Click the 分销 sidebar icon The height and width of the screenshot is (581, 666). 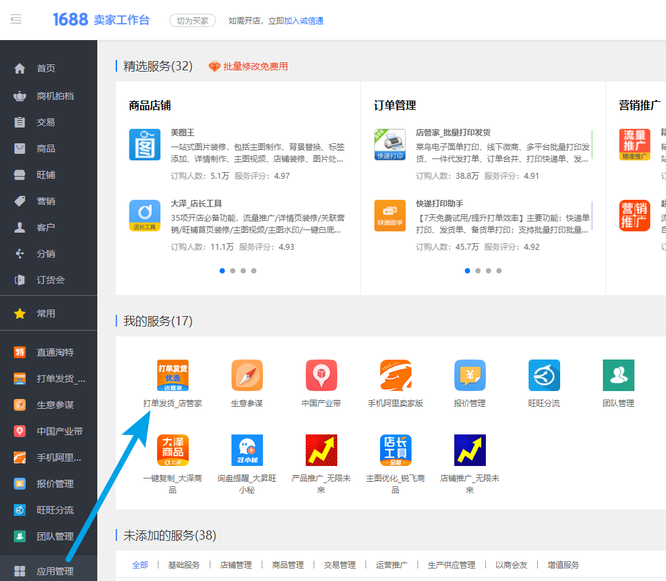coord(20,254)
